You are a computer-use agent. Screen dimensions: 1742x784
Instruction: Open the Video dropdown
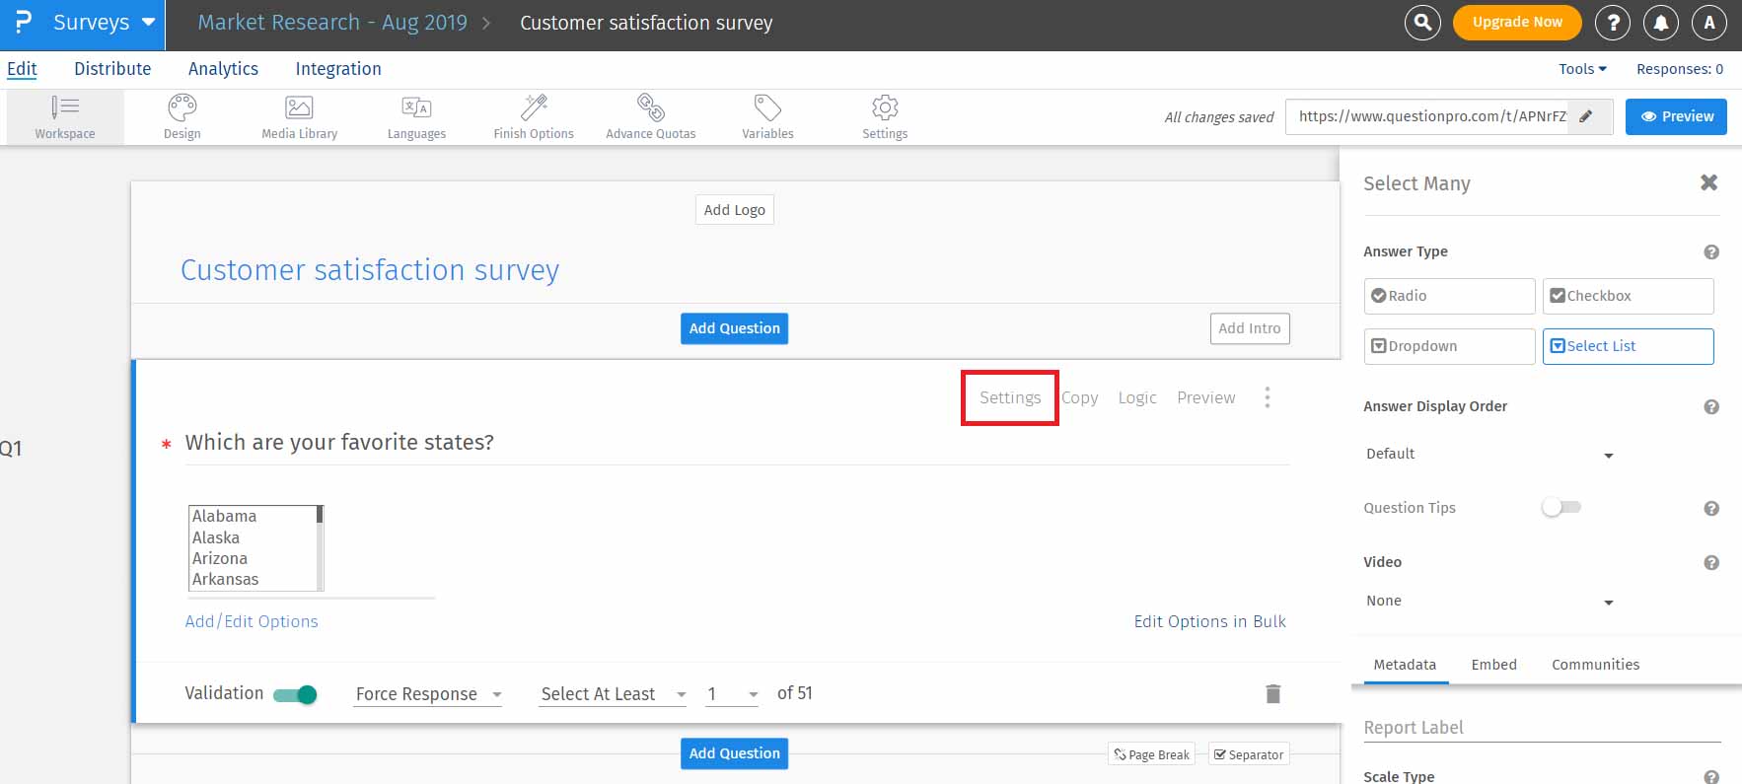click(x=1488, y=601)
